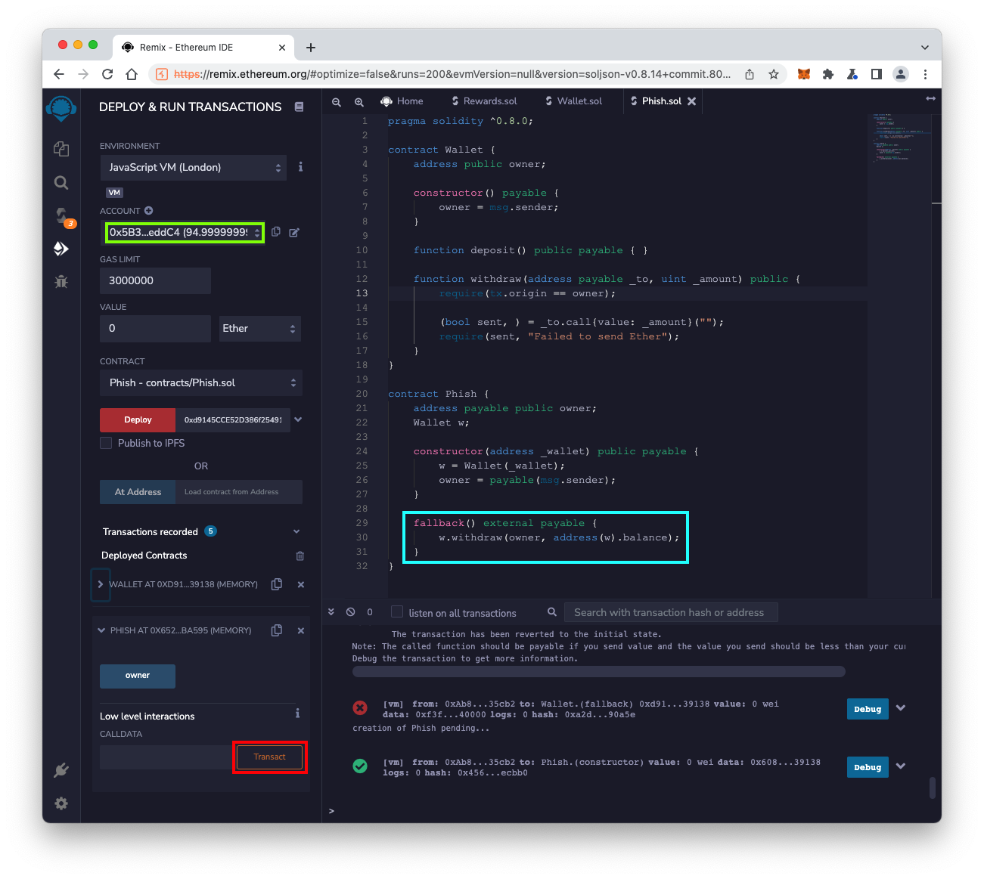Copy the selected account address
This screenshot has width=984, height=879.
276,232
